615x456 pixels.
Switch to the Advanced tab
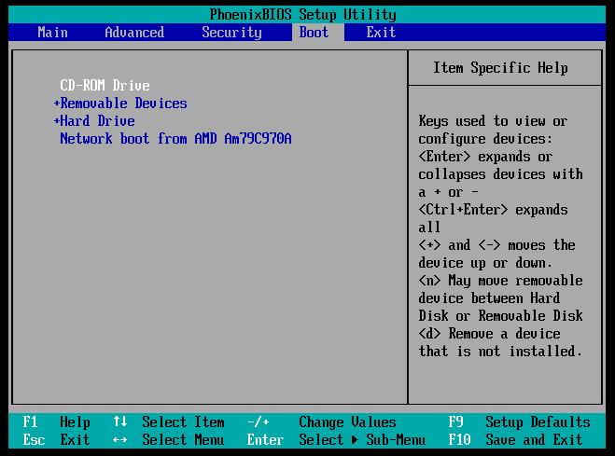(134, 32)
